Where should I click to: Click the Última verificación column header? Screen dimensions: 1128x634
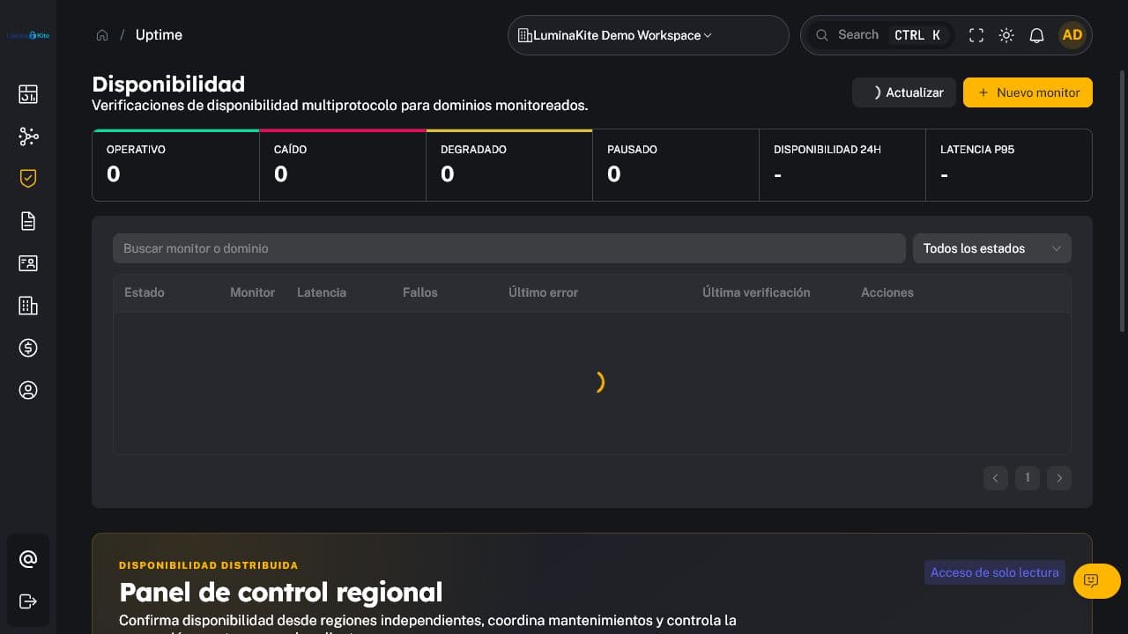tap(756, 292)
